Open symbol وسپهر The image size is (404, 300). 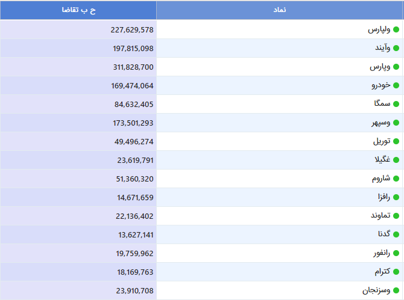coord(381,123)
